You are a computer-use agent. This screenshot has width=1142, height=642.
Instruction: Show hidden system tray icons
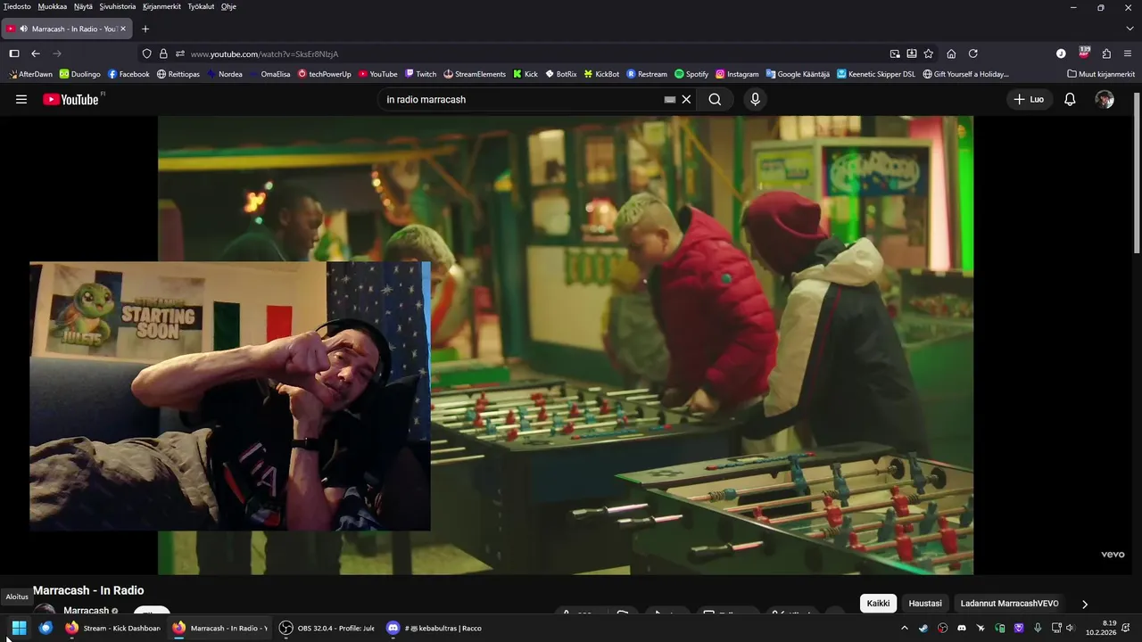[x=905, y=628]
